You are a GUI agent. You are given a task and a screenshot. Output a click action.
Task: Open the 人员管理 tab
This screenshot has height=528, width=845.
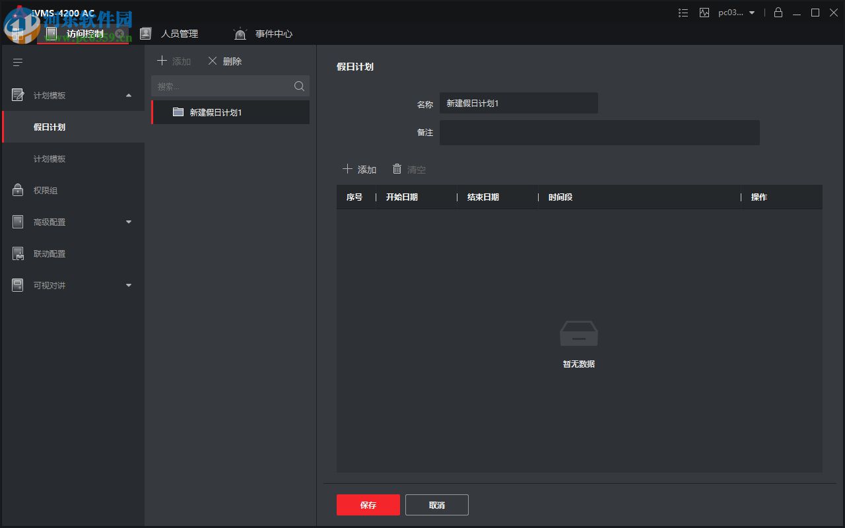[180, 34]
